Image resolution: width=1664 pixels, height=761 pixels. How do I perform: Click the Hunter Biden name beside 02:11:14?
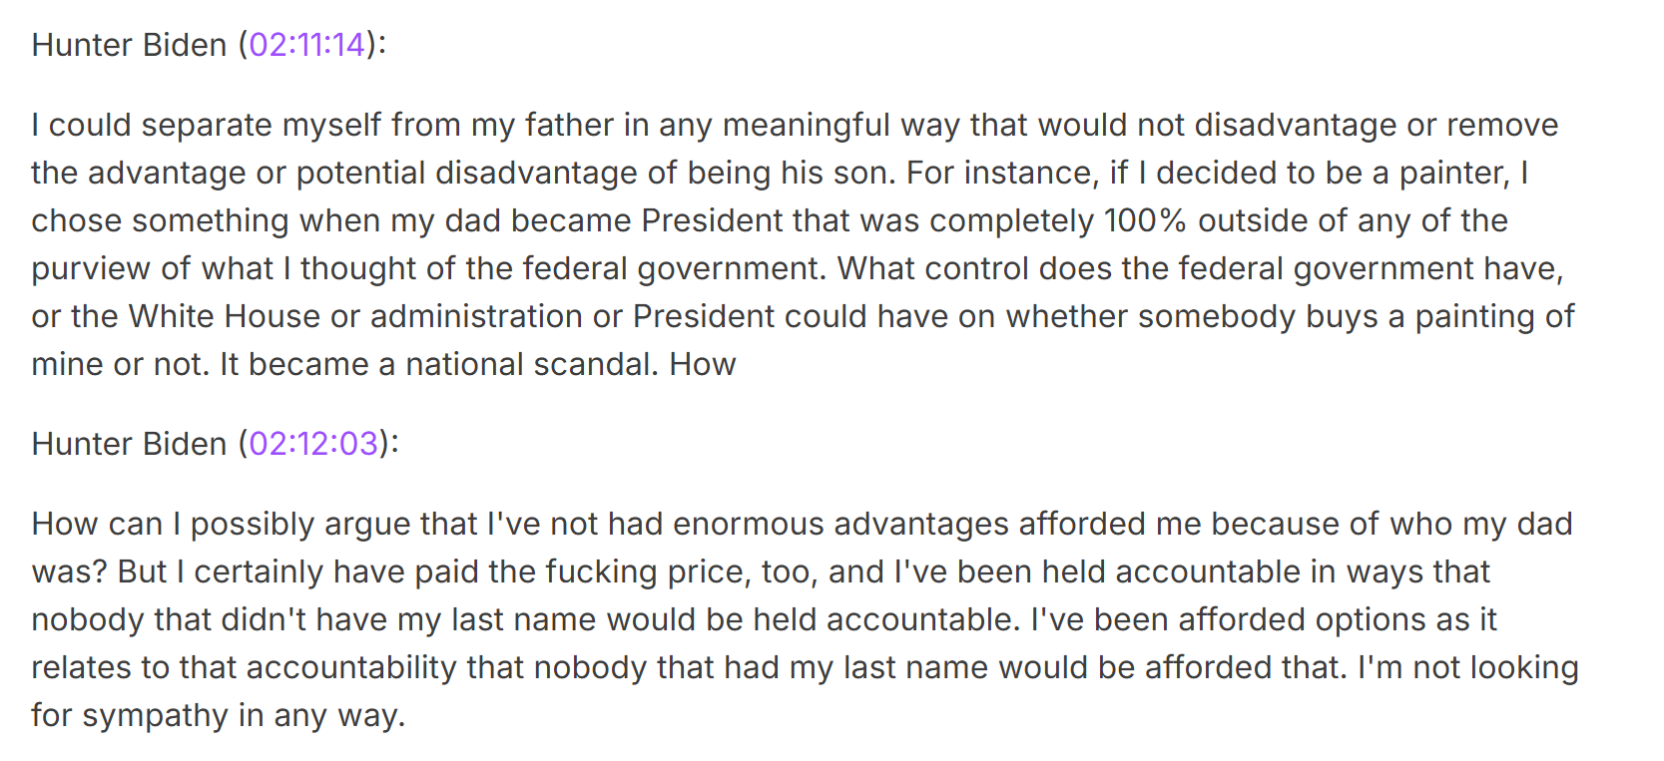[129, 45]
